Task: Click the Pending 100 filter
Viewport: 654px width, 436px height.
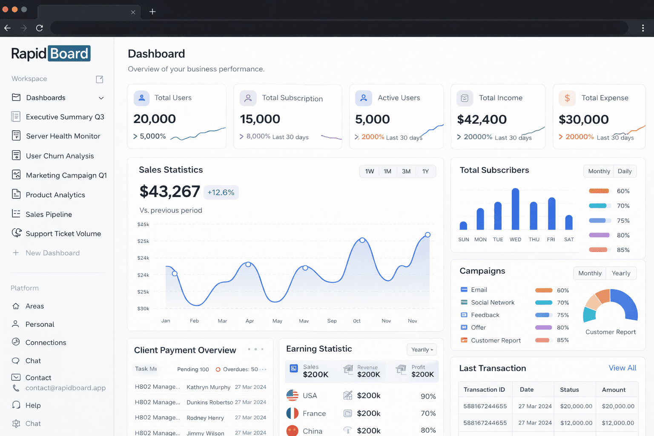Action: click(x=193, y=369)
